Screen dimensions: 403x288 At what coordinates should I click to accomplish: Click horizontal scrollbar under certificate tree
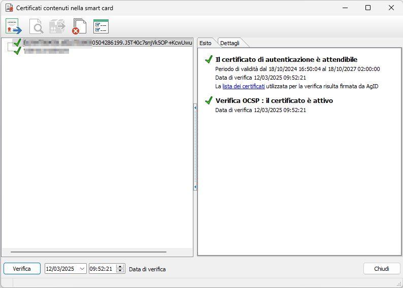pos(88,251)
